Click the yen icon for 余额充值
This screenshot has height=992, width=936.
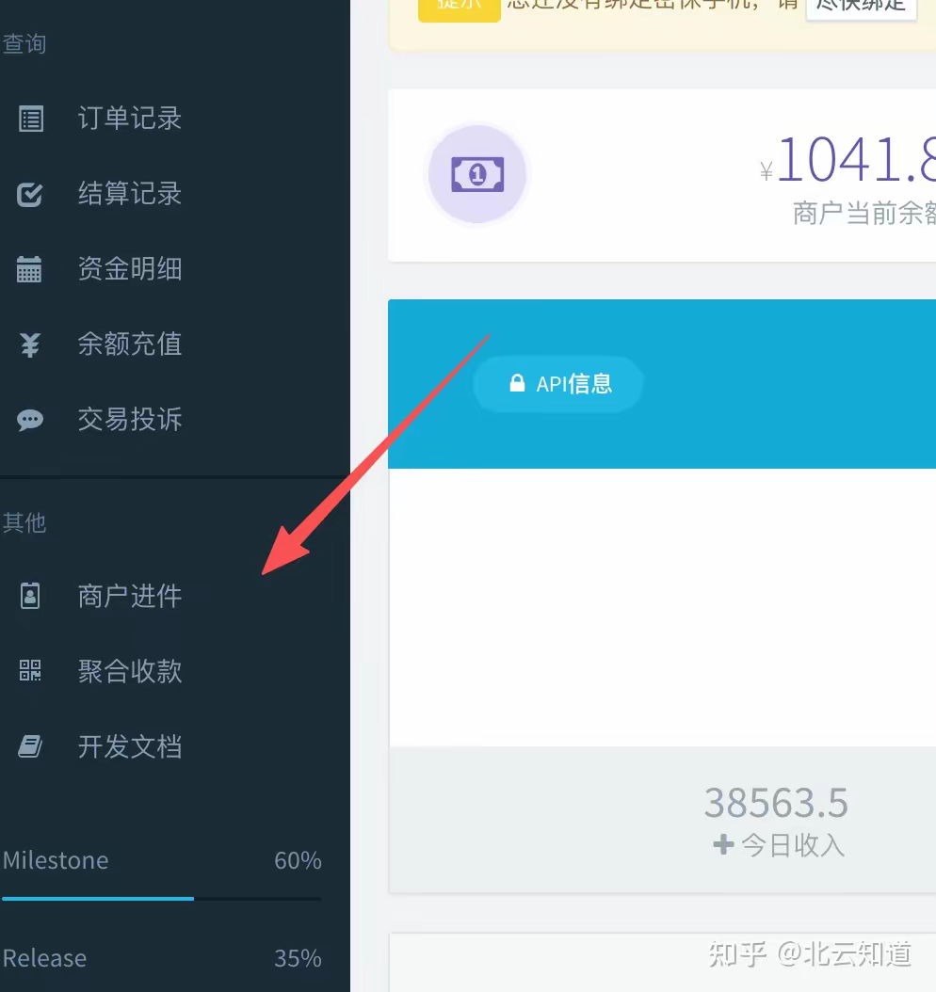pyautogui.click(x=30, y=345)
